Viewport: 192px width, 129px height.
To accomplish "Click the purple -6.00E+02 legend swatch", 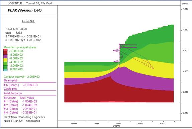I will coord(5,56).
